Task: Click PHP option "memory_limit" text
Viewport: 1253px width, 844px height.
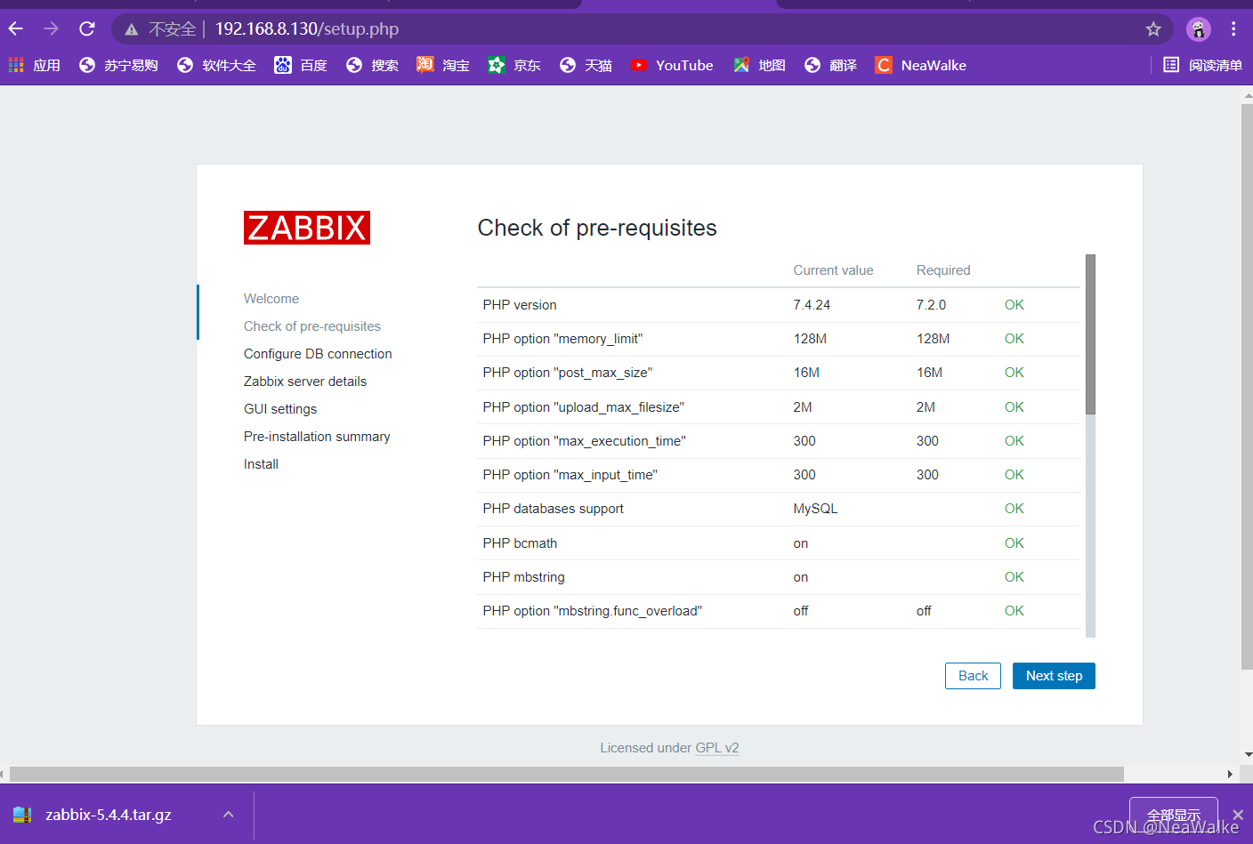Action: point(562,339)
